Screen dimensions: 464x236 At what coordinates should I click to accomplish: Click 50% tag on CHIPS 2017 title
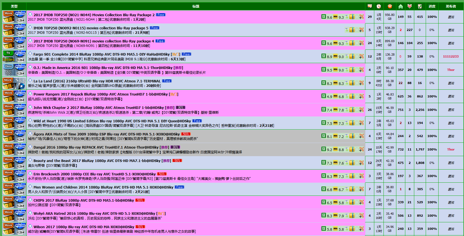pos(140,200)
